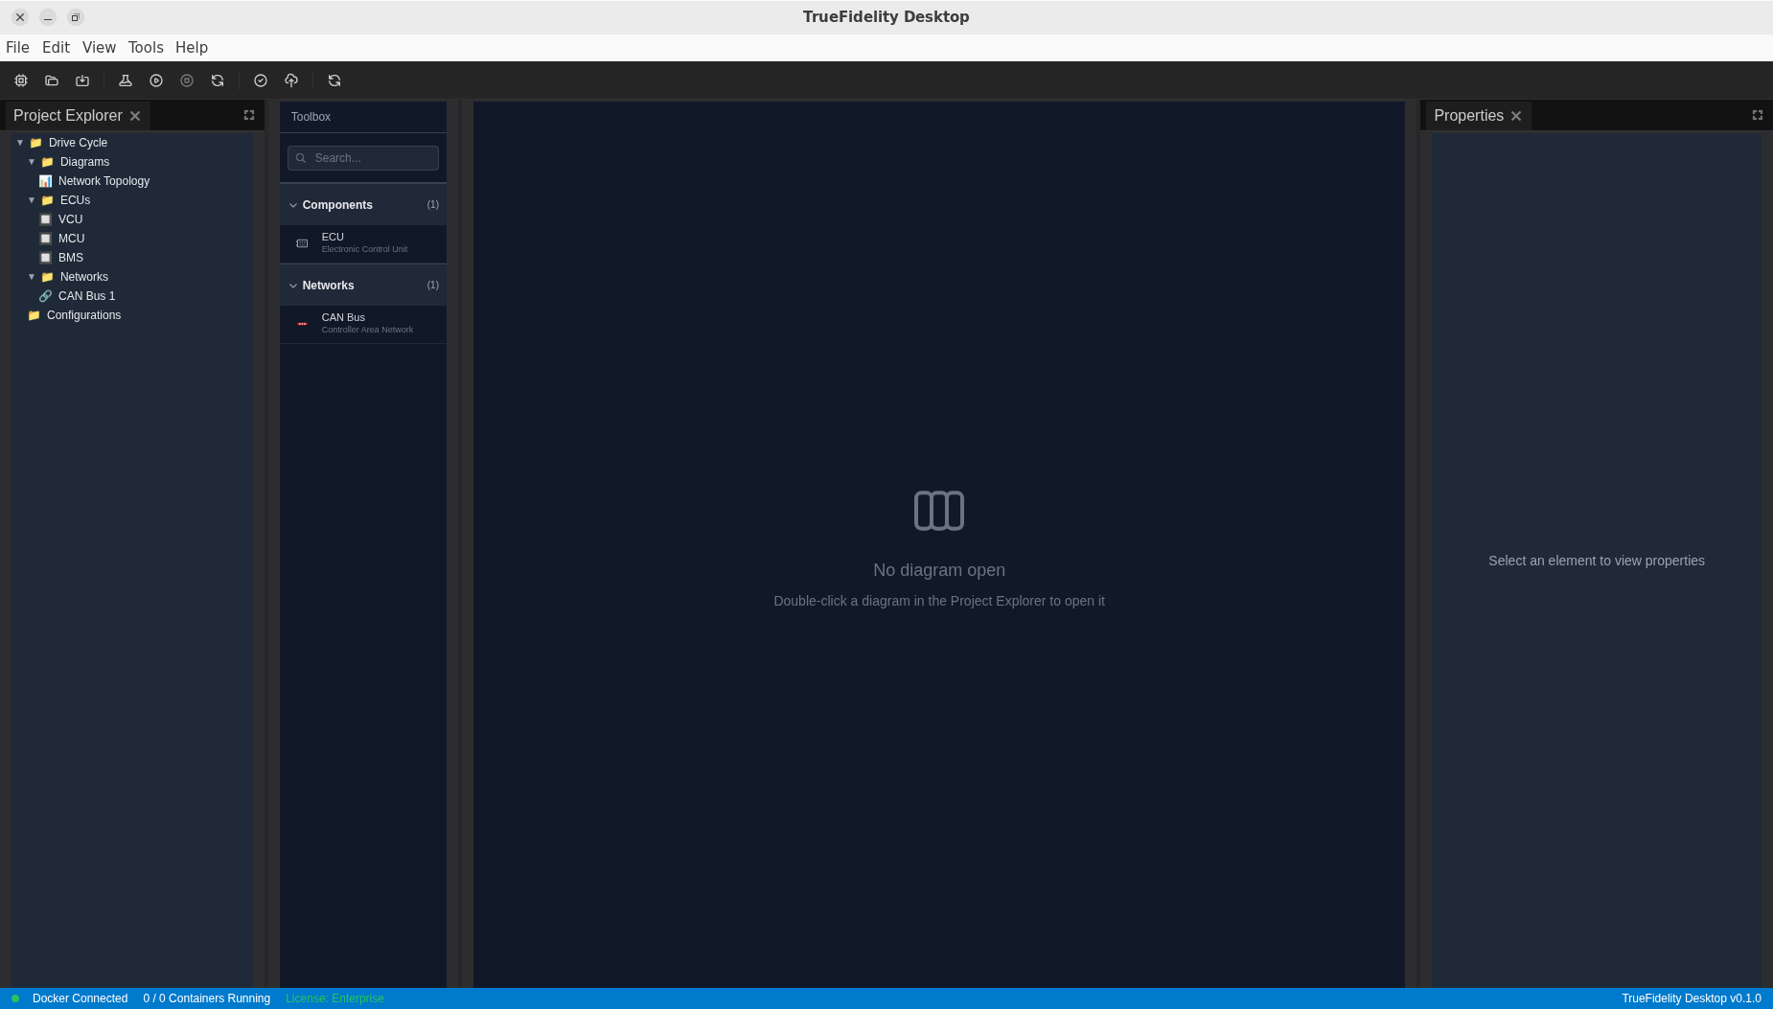Select the MCU tree item
The image size is (1773, 1009).
click(x=71, y=239)
